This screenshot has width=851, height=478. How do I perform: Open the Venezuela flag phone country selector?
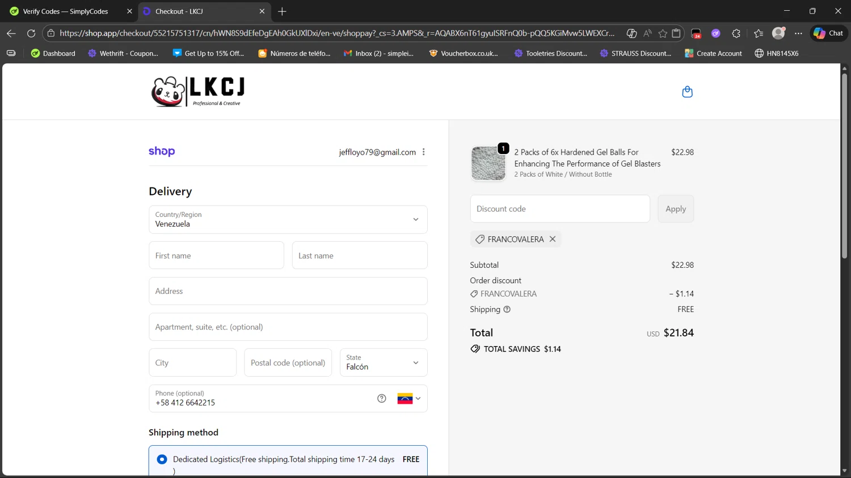pos(409,398)
